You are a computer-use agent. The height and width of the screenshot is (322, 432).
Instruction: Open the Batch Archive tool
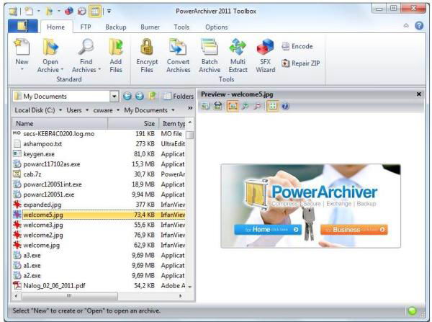click(x=210, y=55)
